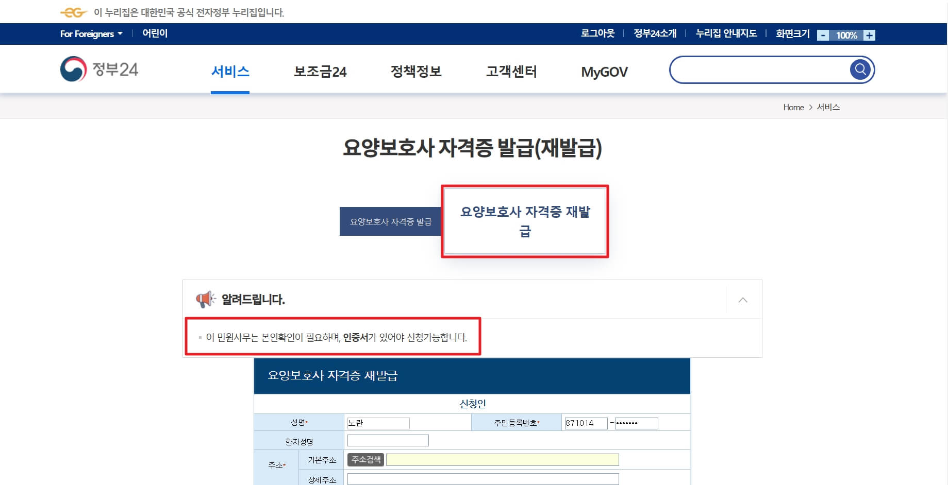Increase screen size using the plus icon
948x485 pixels.
(869, 35)
